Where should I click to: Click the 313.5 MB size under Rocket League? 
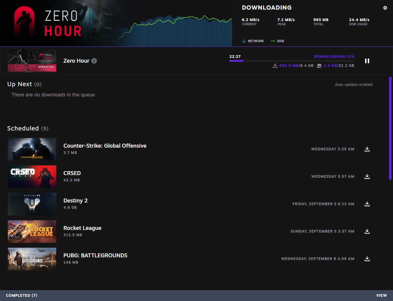73,235
